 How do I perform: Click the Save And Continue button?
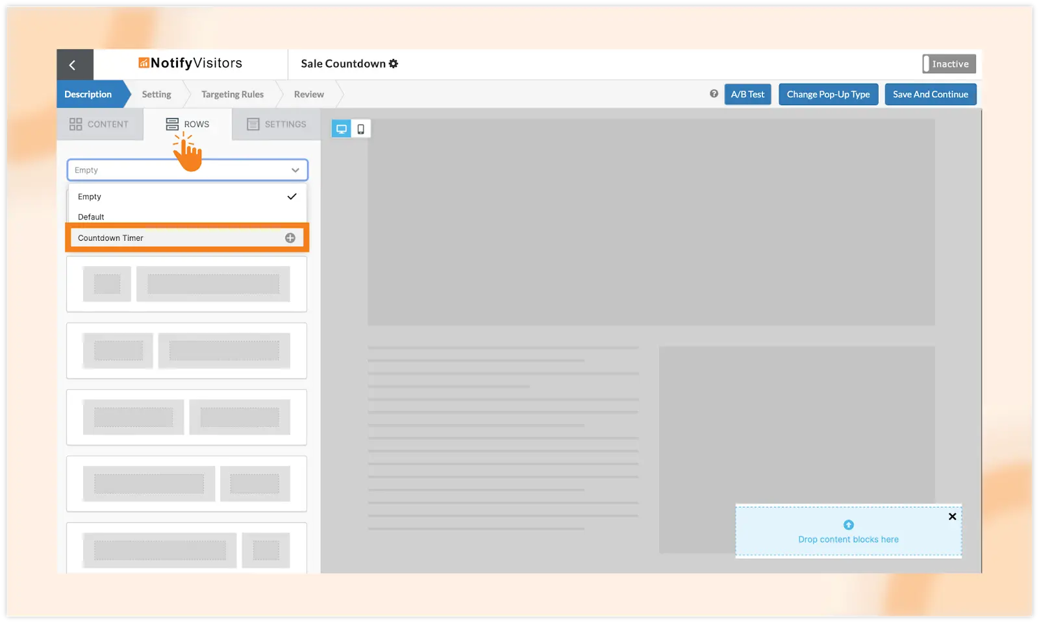(930, 95)
